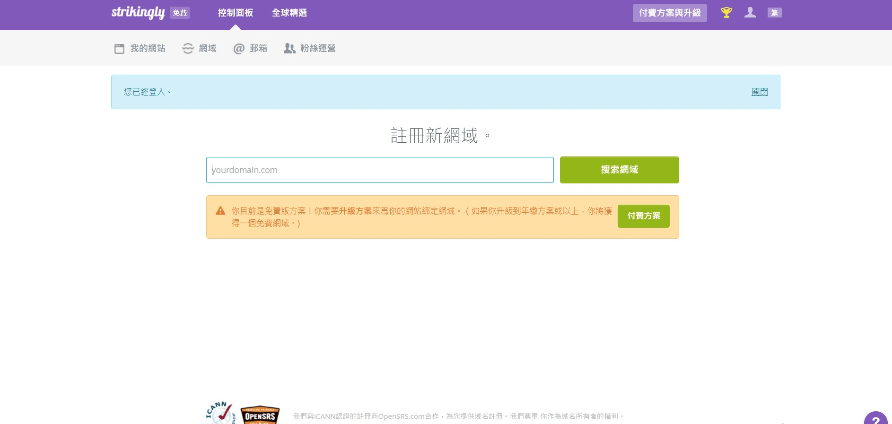This screenshot has height=424, width=892.
Task: Click the ICANN logo
Action: (x=220, y=413)
